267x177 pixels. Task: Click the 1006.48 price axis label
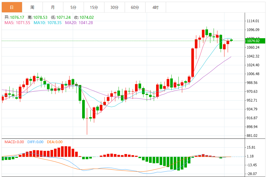tap(253, 74)
